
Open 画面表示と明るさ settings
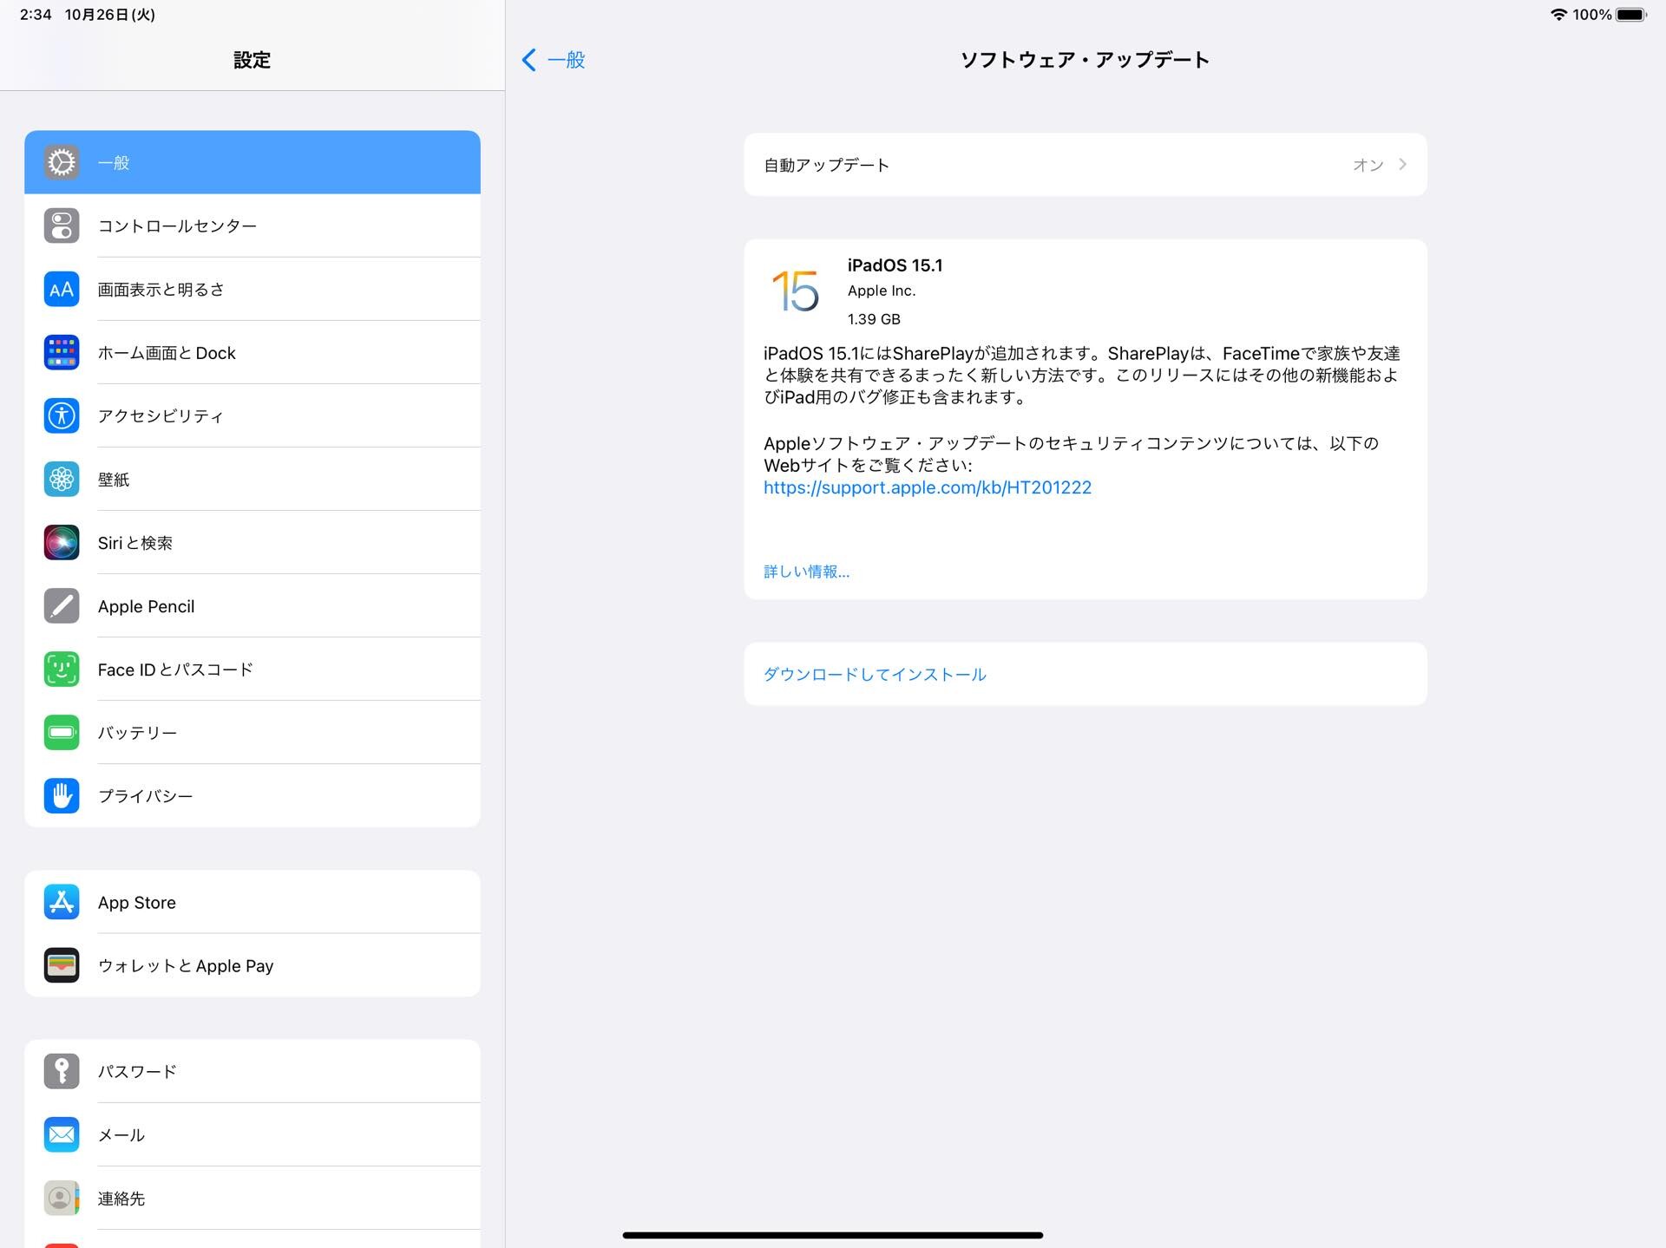(253, 289)
